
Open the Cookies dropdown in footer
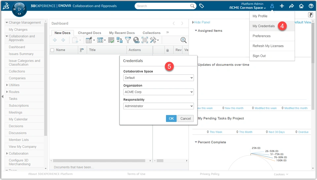(281, 174)
